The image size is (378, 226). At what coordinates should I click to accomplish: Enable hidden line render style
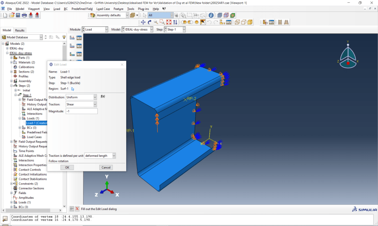coord(244,22)
